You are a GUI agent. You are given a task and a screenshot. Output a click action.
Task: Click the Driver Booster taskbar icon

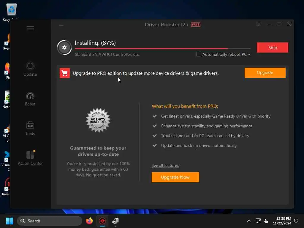[x=102, y=221]
